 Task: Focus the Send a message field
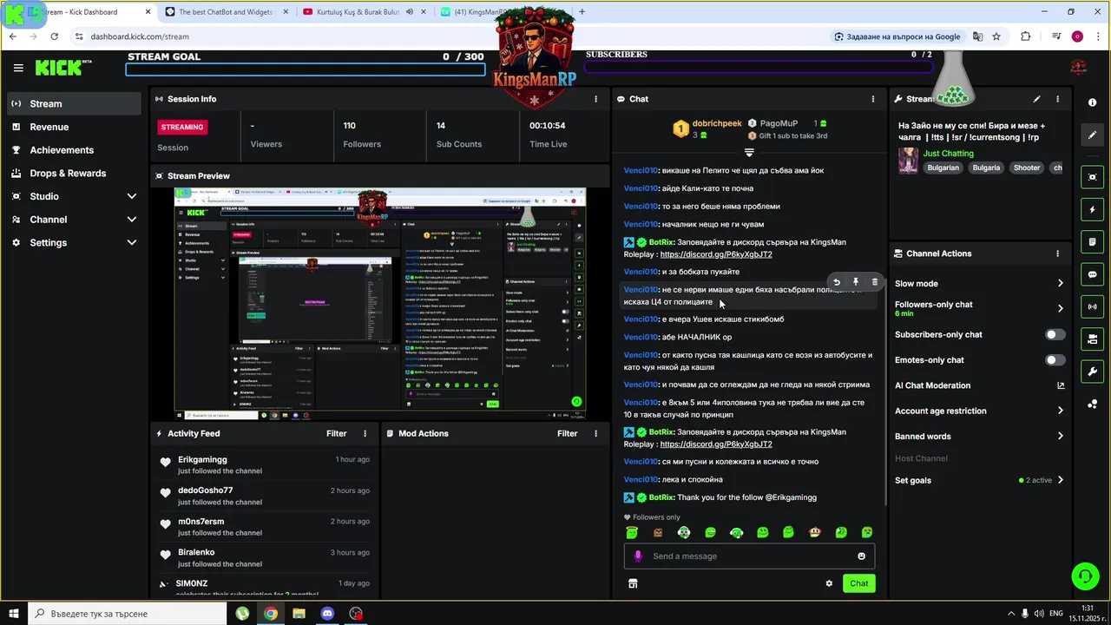click(749, 556)
